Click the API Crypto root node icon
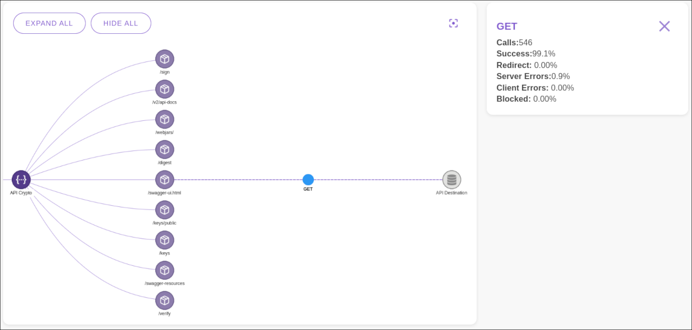This screenshot has height=330, width=692. pos(21,180)
